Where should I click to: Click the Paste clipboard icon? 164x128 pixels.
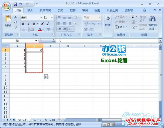pyautogui.click(x=8, y=19)
